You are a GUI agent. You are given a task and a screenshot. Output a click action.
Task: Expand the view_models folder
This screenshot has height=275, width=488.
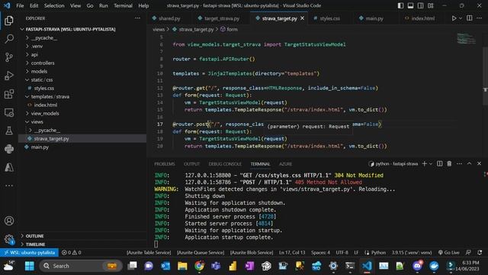45,114
